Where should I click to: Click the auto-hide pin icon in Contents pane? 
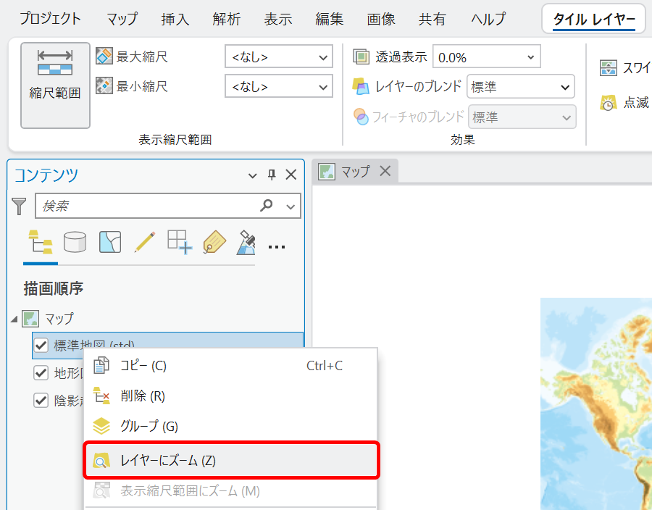pyautogui.click(x=272, y=175)
